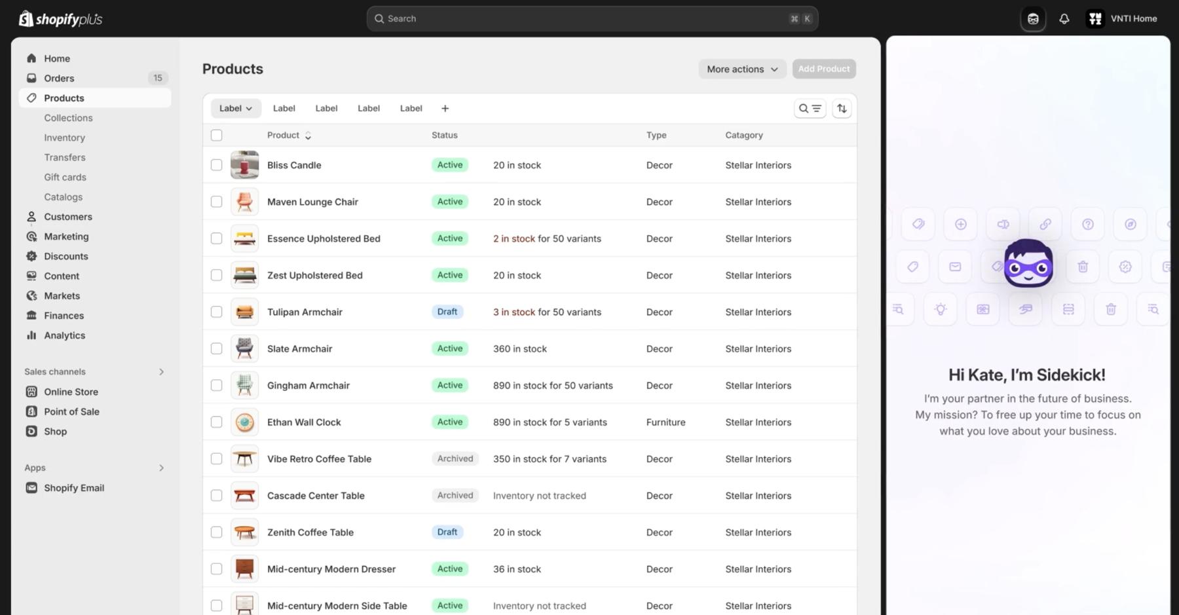Click the Customers person icon
This screenshot has height=615, width=1179.
coord(31,217)
